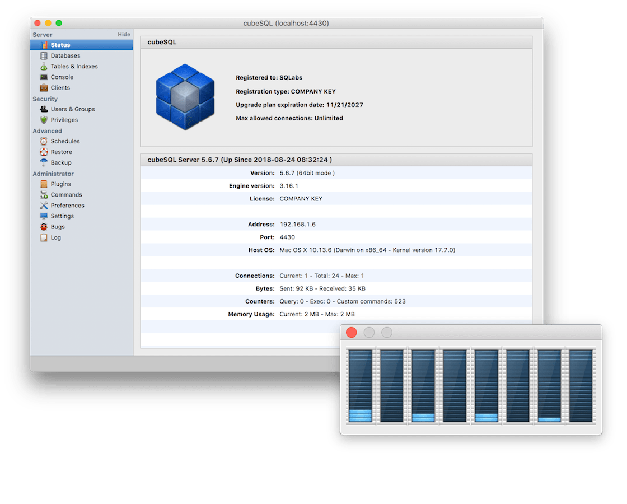The image size is (627, 504).
Task: Select the Settings item
Action: coord(82,216)
